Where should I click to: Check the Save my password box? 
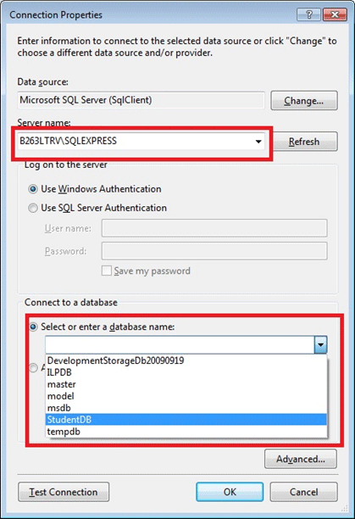click(107, 271)
